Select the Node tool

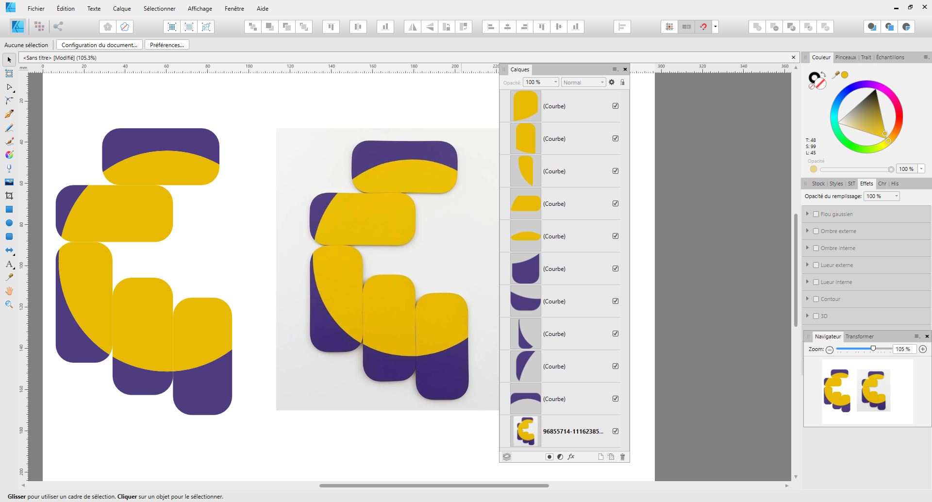click(9, 87)
